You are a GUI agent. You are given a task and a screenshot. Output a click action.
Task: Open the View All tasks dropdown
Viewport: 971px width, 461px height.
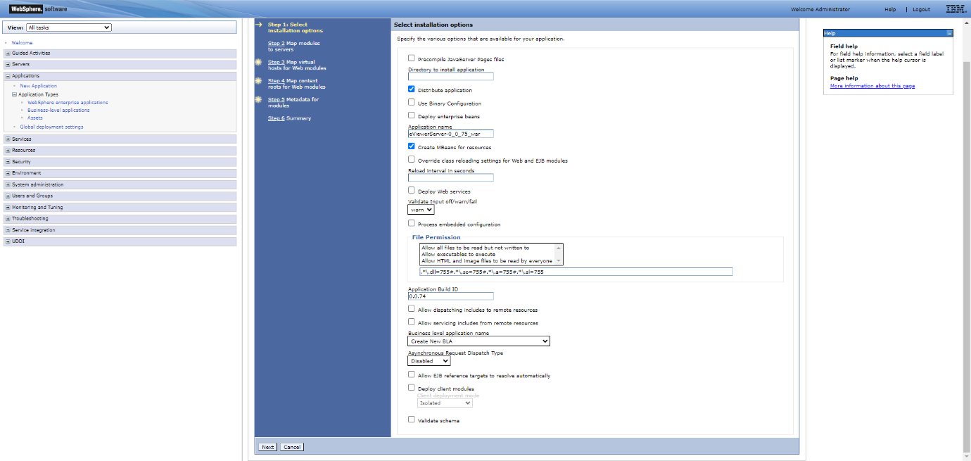pyautogui.click(x=68, y=27)
